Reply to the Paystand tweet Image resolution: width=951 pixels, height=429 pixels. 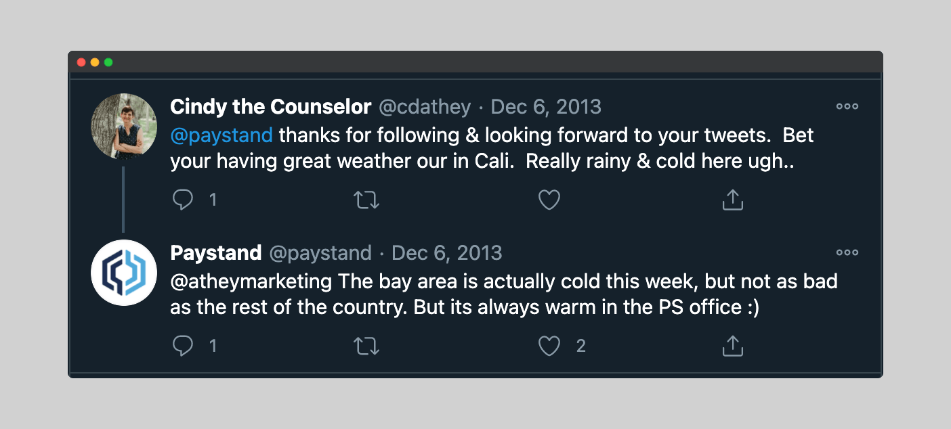coord(183,346)
